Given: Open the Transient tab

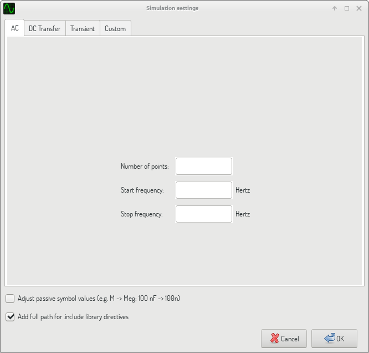Looking at the screenshot, I should pyautogui.click(x=82, y=28).
